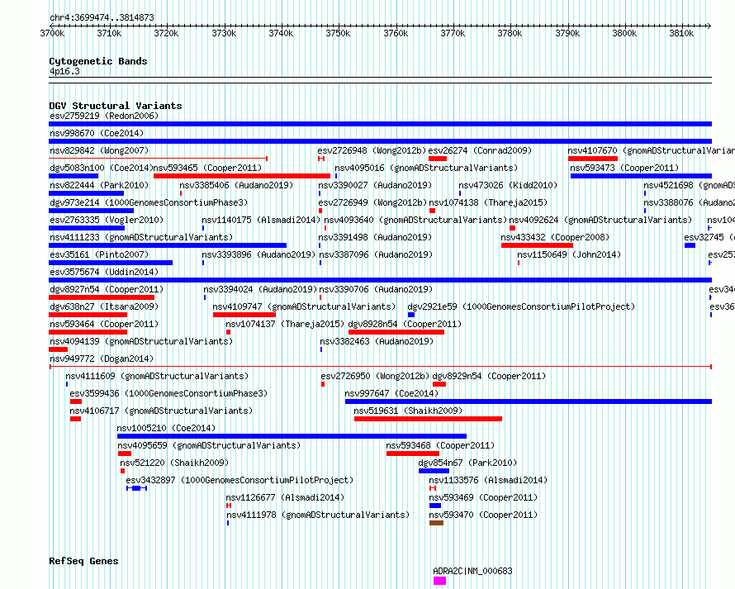Select nsv519631 (Shaikh2009) variant
This screenshot has width=735, height=589.
point(408,411)
